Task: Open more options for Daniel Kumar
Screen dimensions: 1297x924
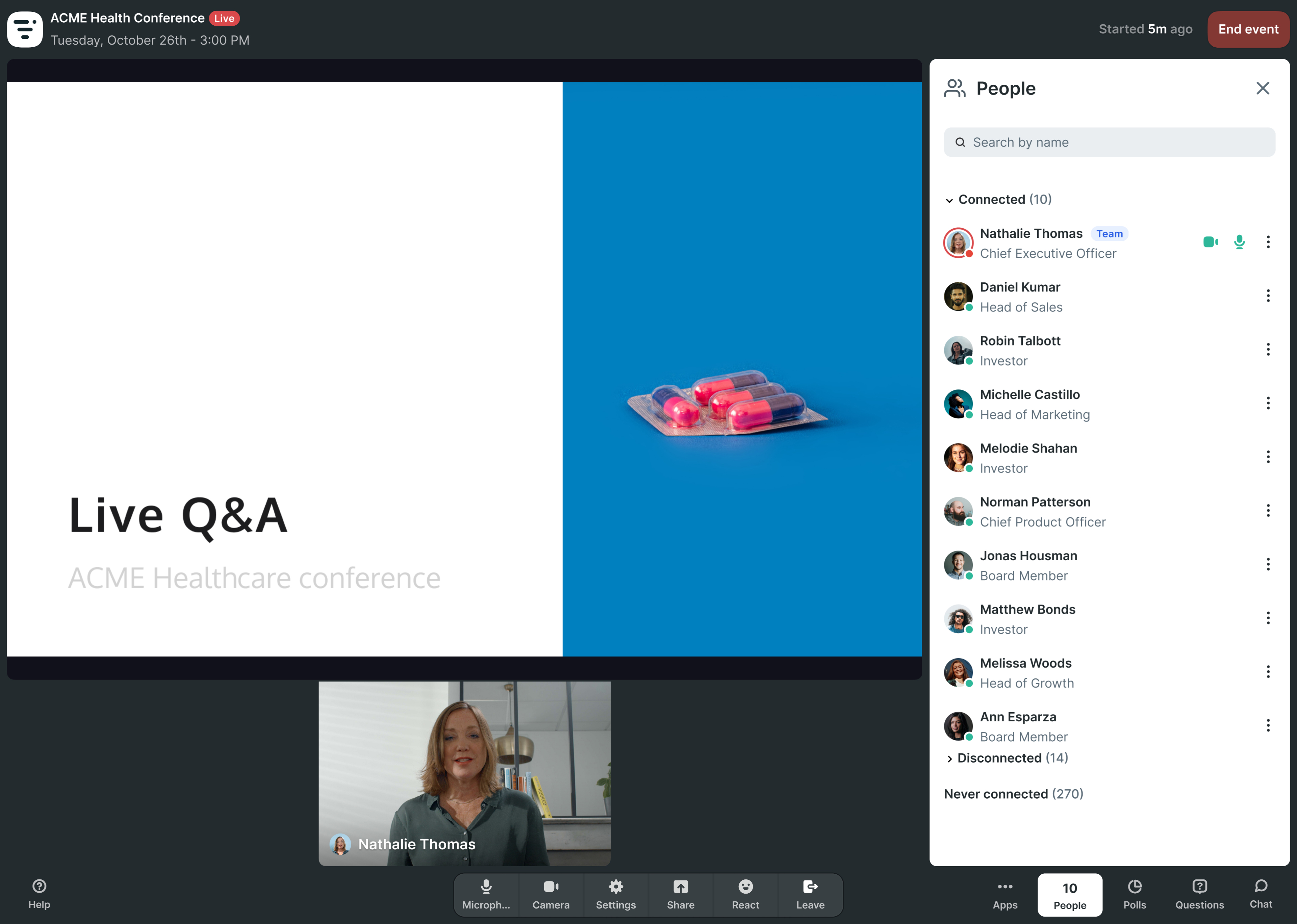Action: tap(1268, 296)
